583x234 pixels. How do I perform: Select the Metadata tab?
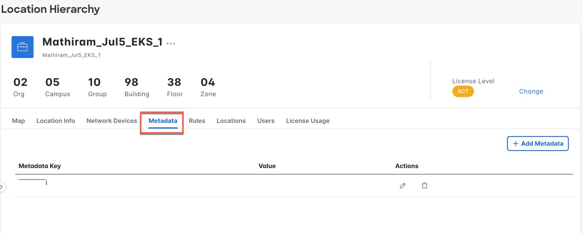pos(163,121)
